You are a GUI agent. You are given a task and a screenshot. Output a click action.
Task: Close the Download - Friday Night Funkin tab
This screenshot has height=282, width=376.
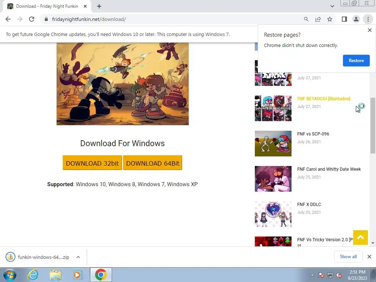[x=85, y=6]
